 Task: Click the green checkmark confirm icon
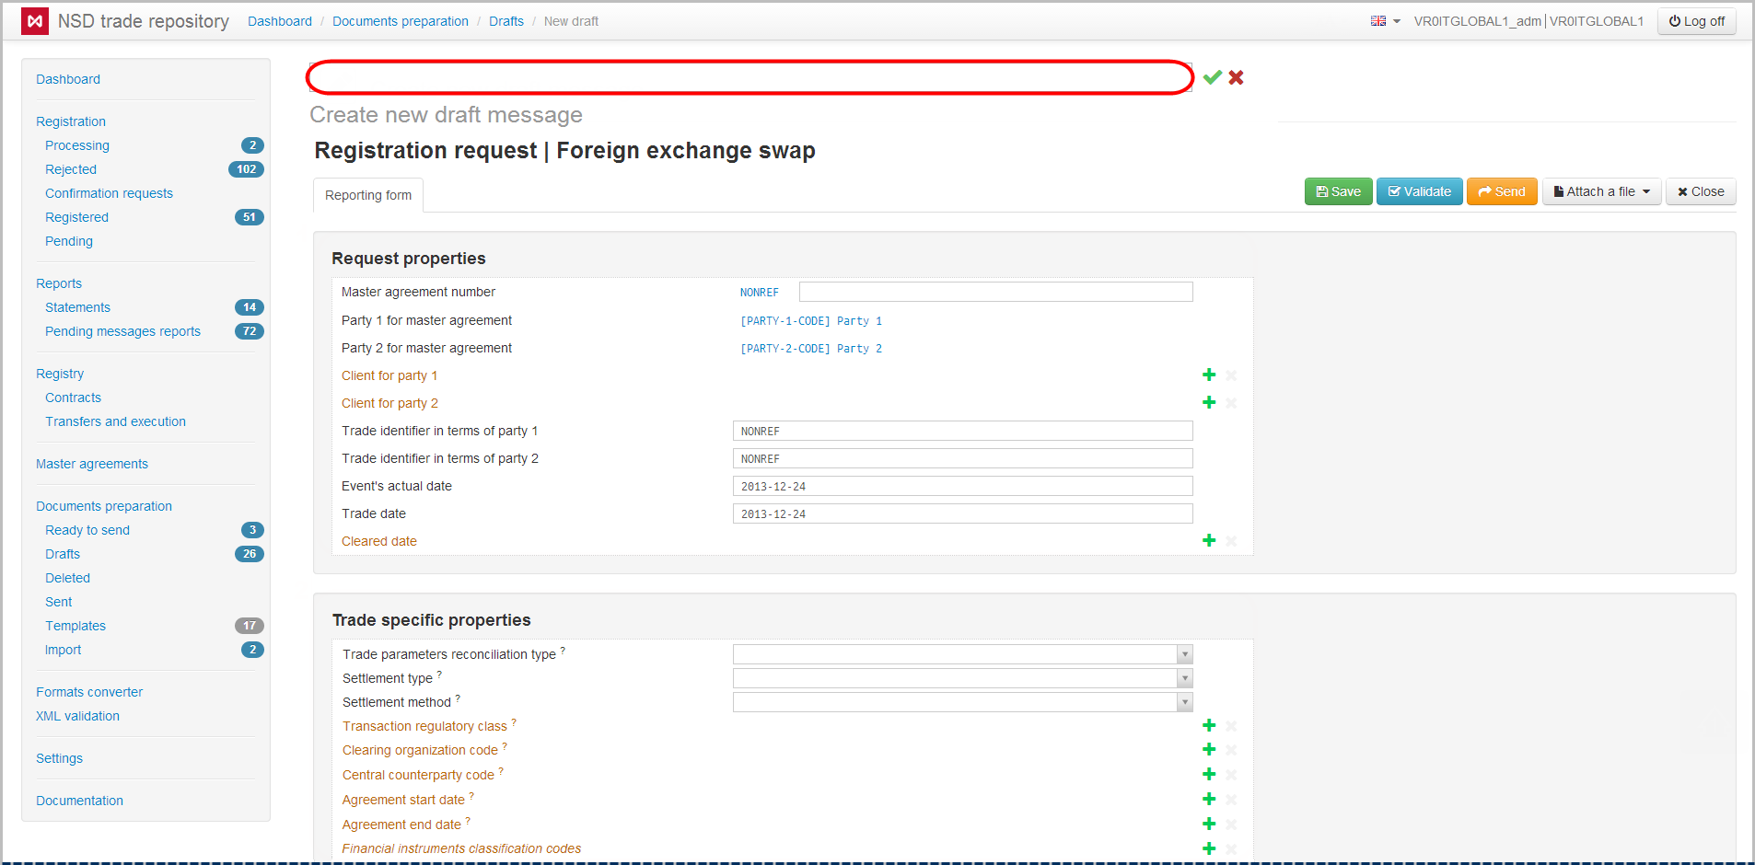point(1212,77)
